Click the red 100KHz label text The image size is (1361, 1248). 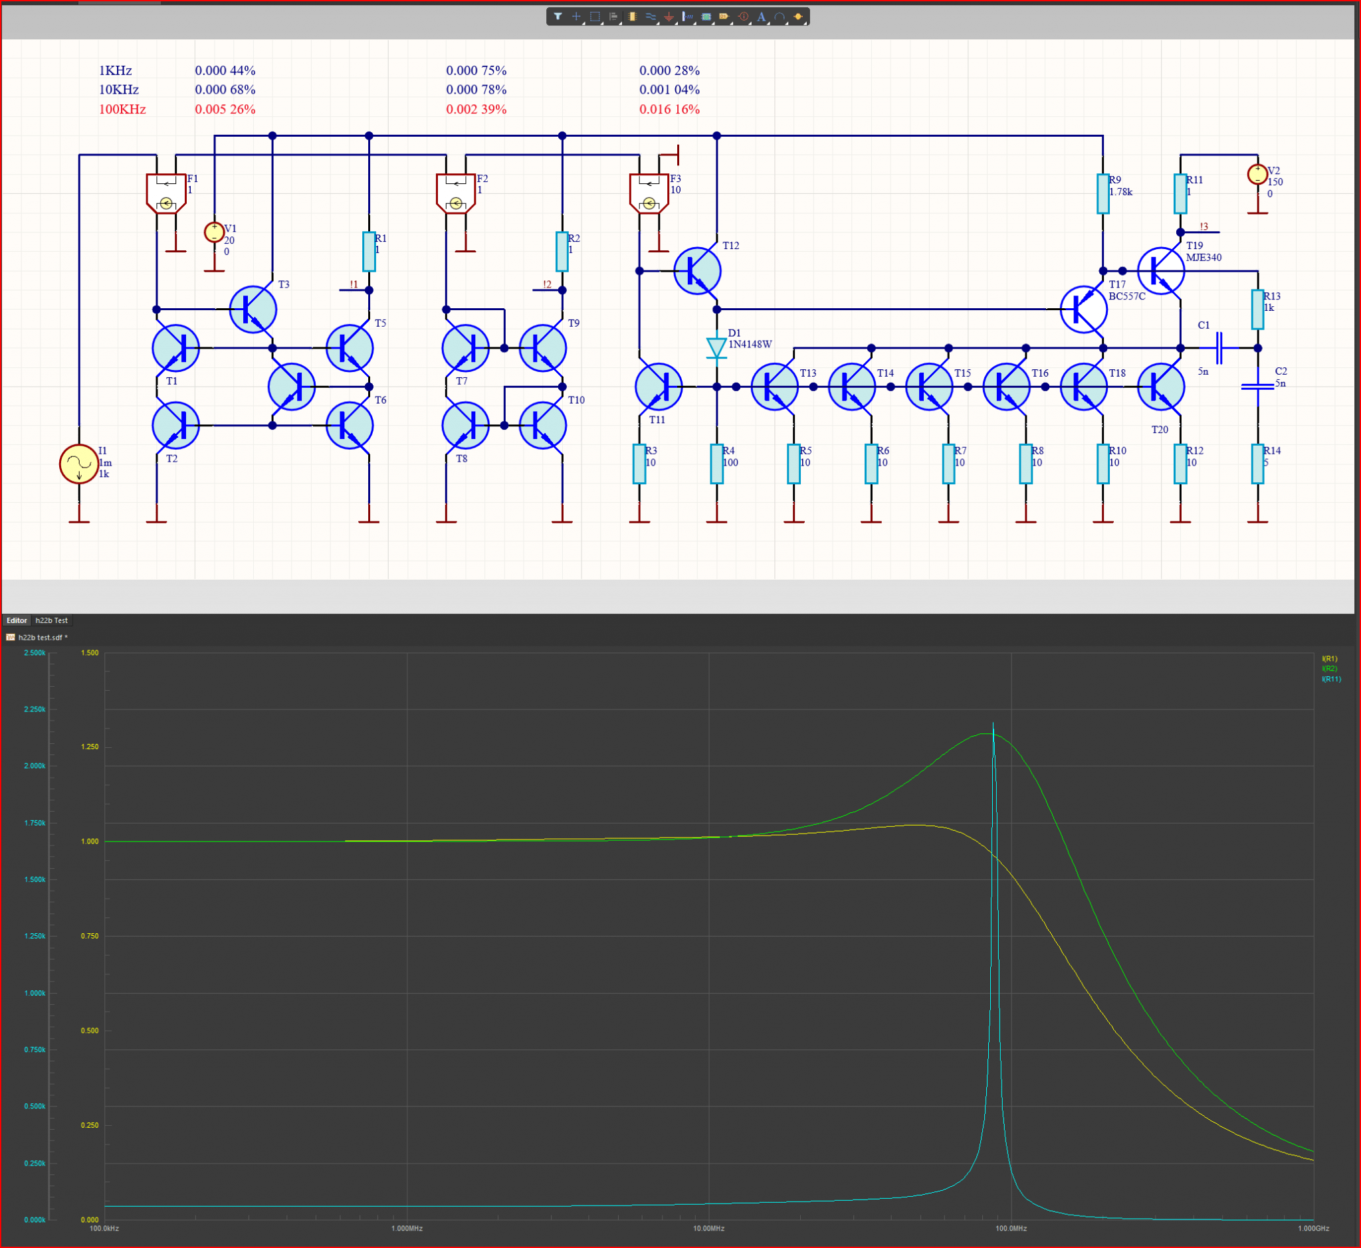tap(122, 110)
